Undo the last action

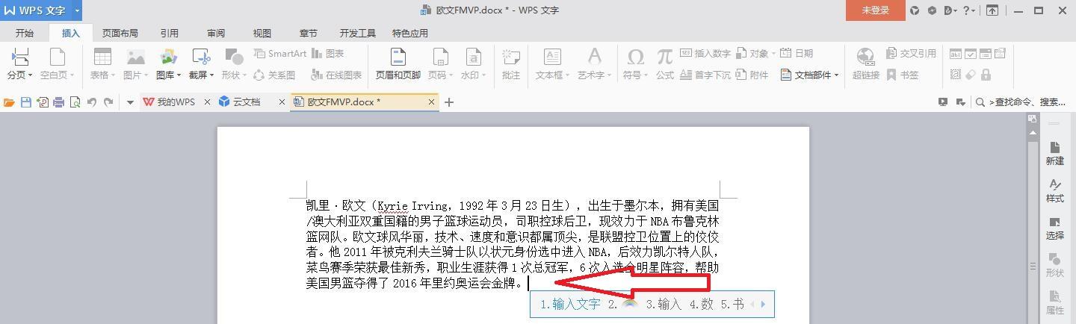point(92,102)
